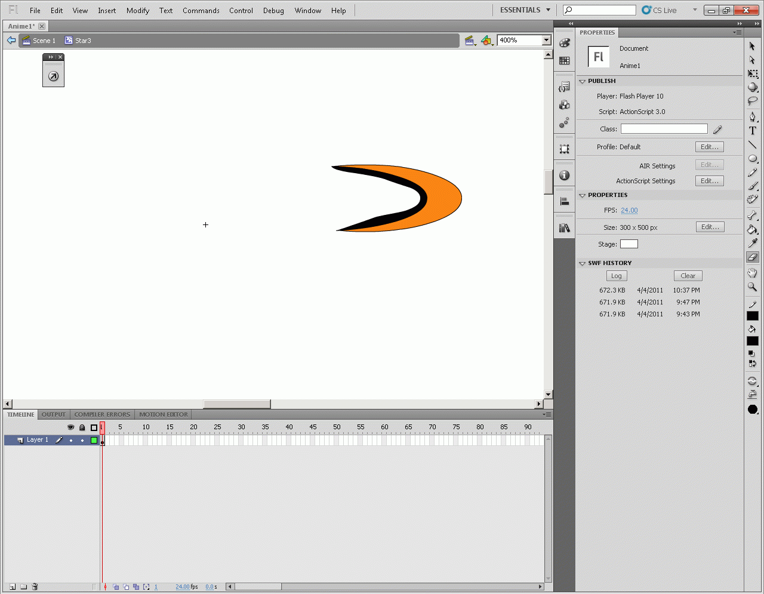The height and width of the screenshot is (594, 764).
Task: Select the Hand tool
Action: point(752,273)
